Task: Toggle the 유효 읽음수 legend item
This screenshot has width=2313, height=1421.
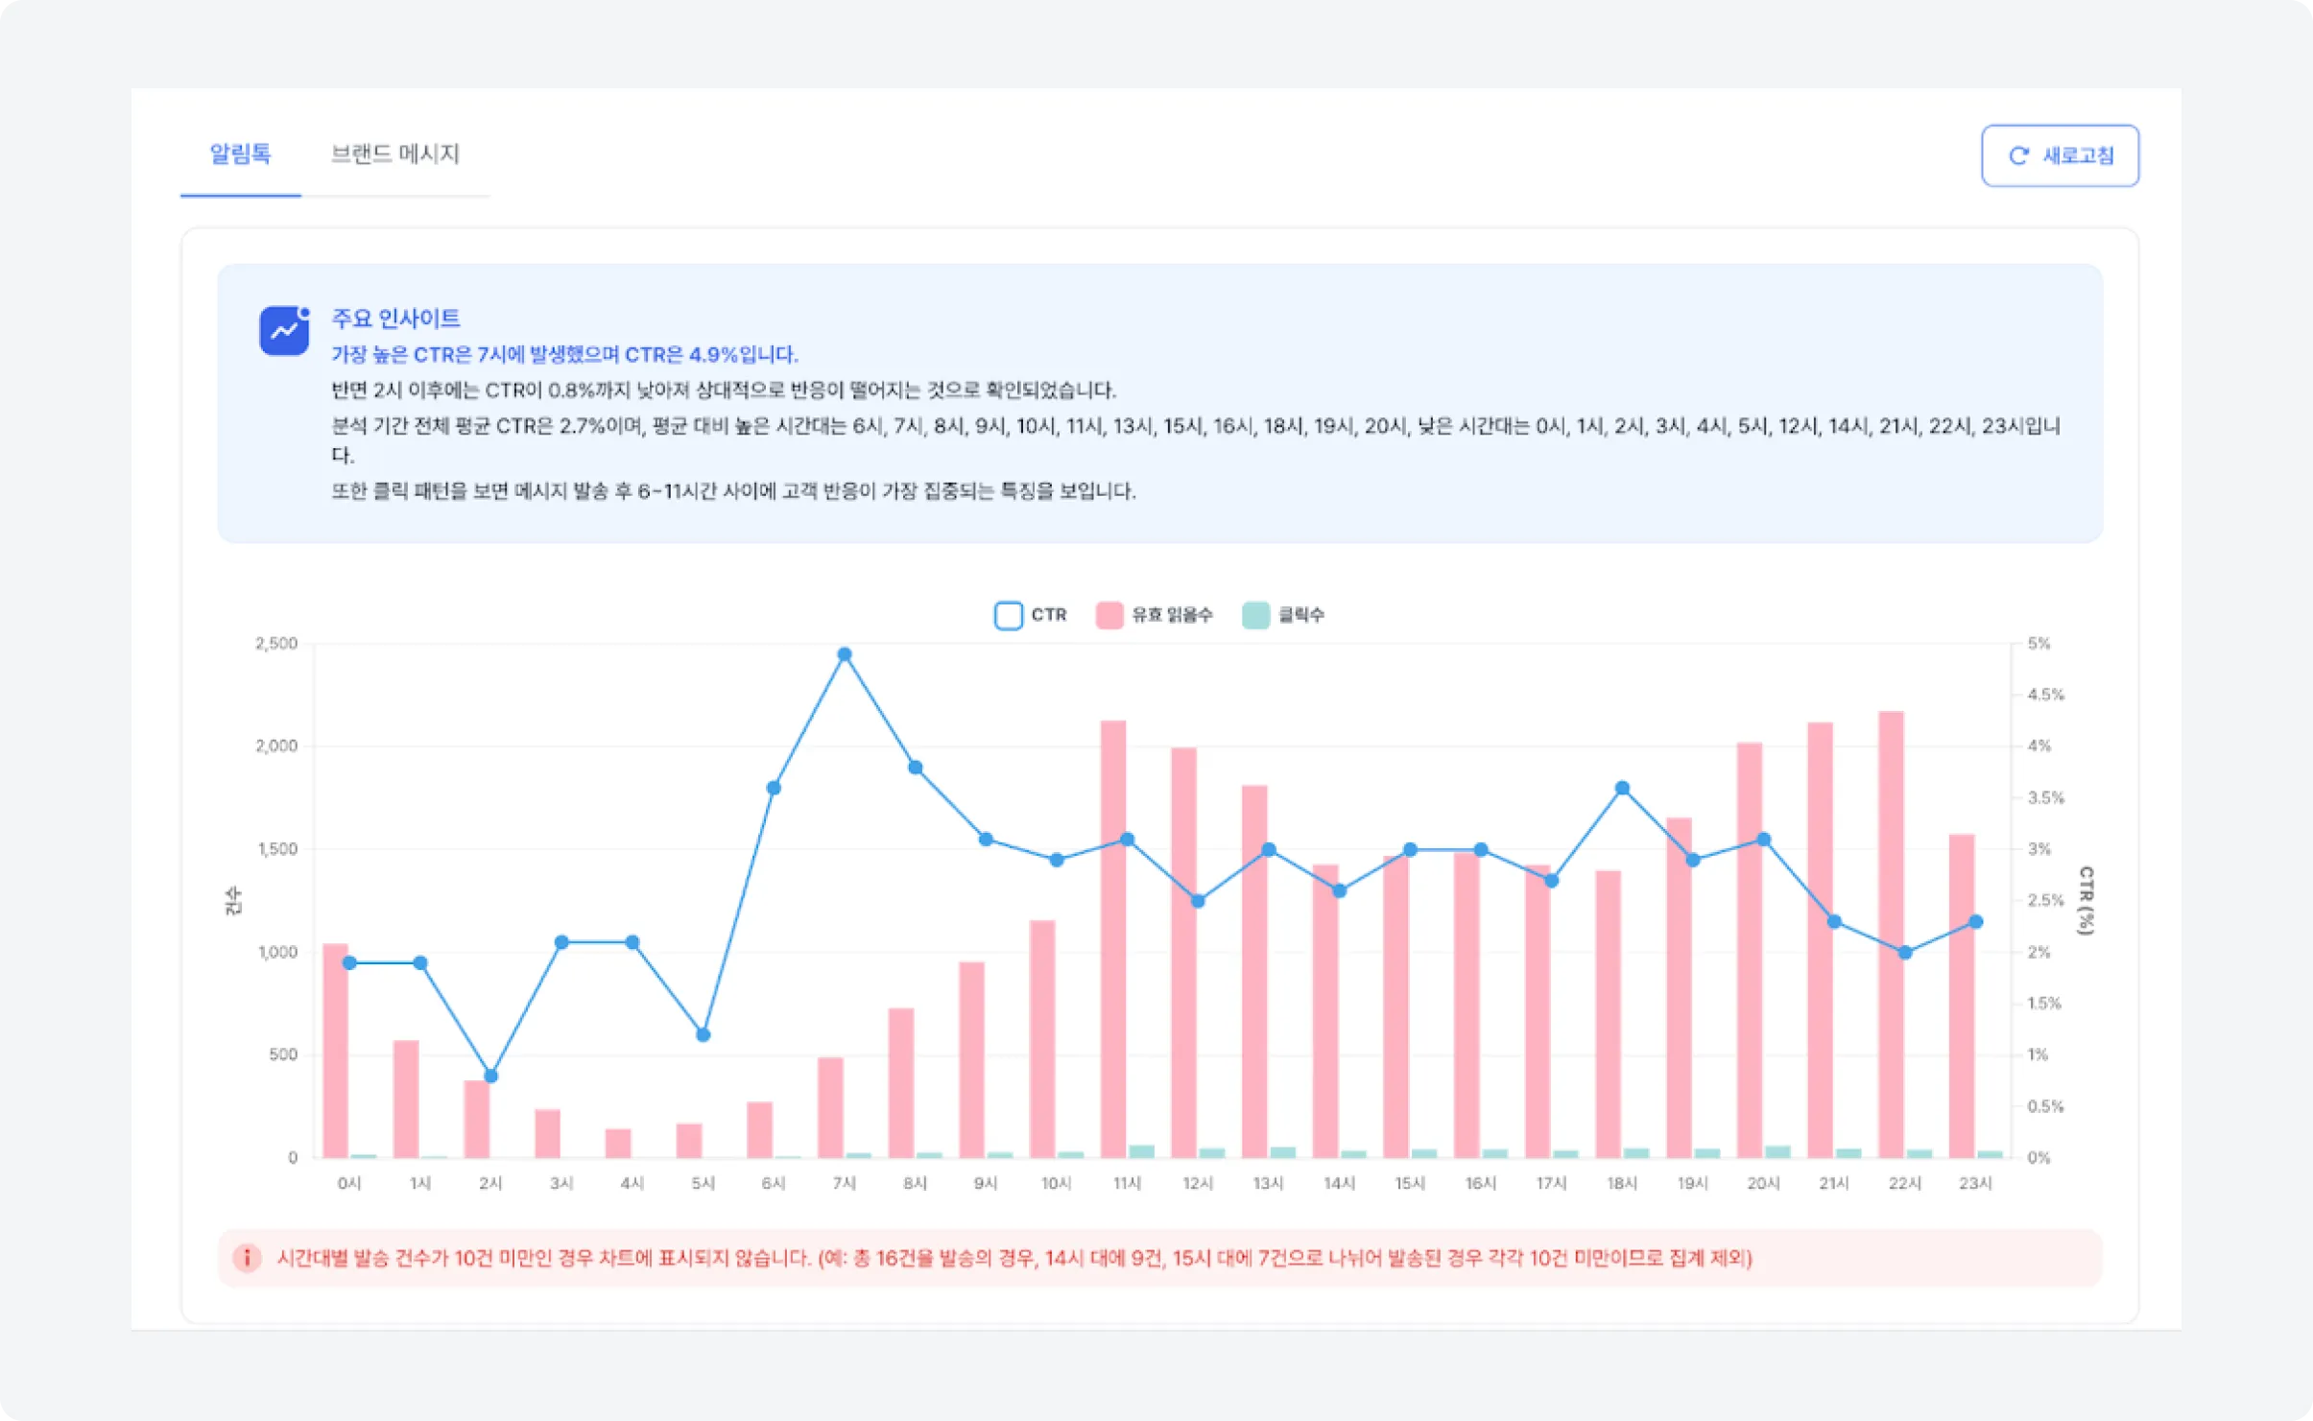Action: [x=1173, y=615]
